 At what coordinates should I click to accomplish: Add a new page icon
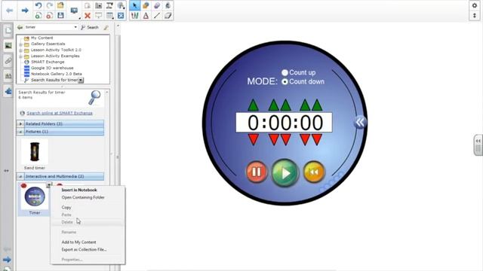tap(38, 16)
